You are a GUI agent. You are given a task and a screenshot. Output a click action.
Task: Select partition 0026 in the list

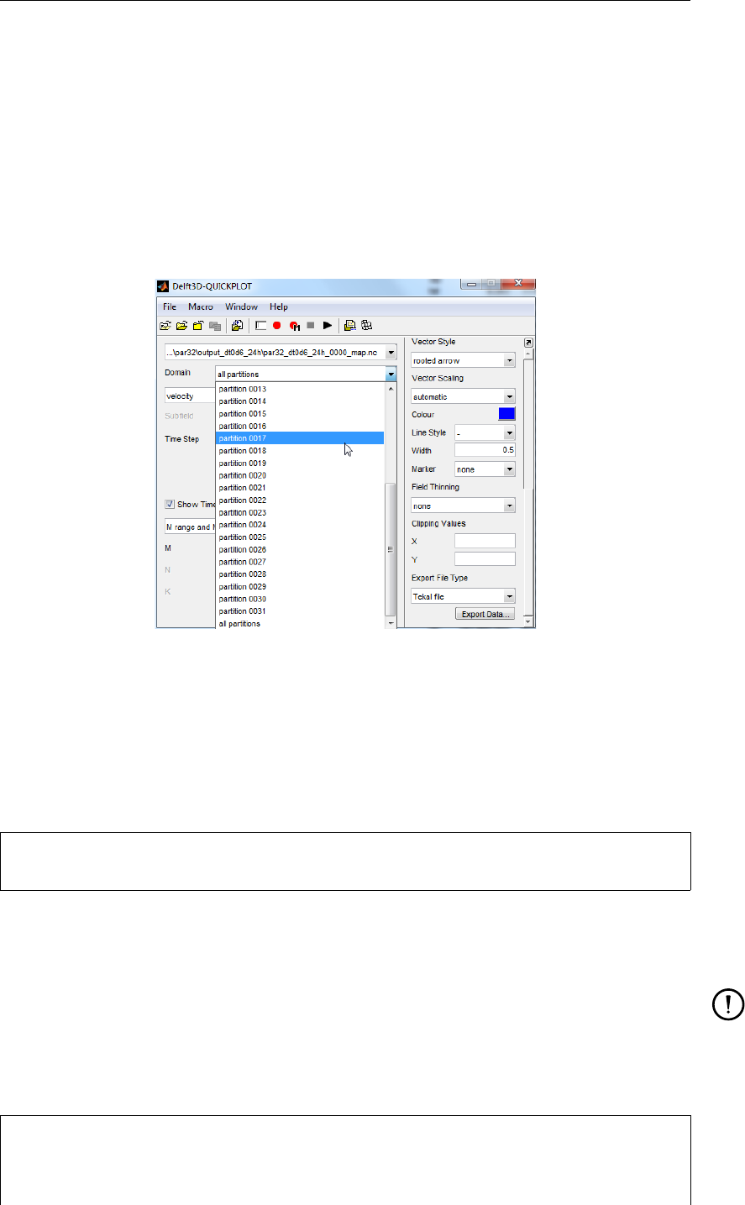point(300,550)
